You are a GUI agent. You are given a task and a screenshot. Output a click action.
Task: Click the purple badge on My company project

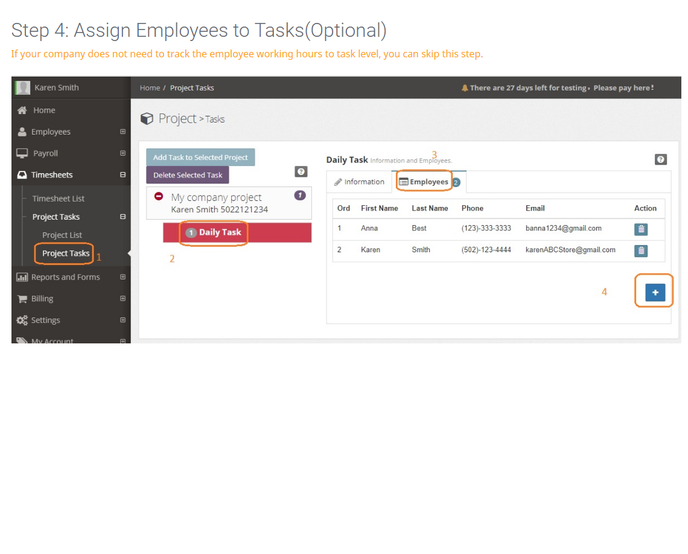point(300,195)
